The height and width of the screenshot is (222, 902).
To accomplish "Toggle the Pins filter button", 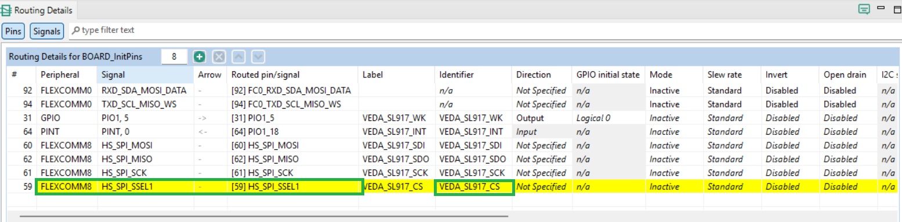I will tap(13, 31).
